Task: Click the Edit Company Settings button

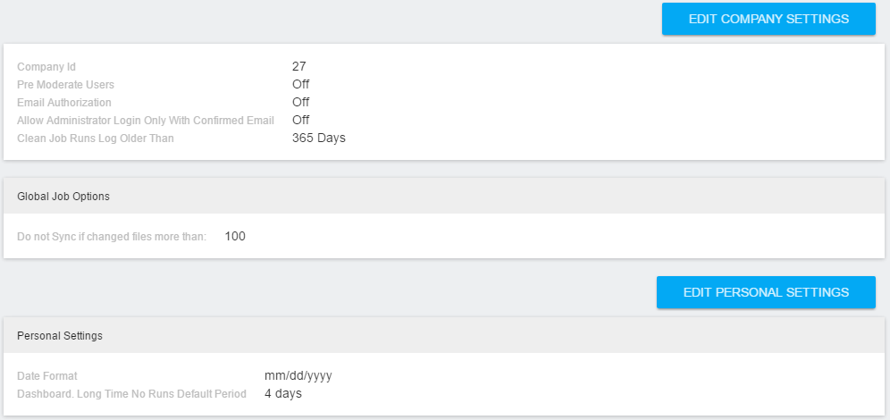Action: coord(768,19)
